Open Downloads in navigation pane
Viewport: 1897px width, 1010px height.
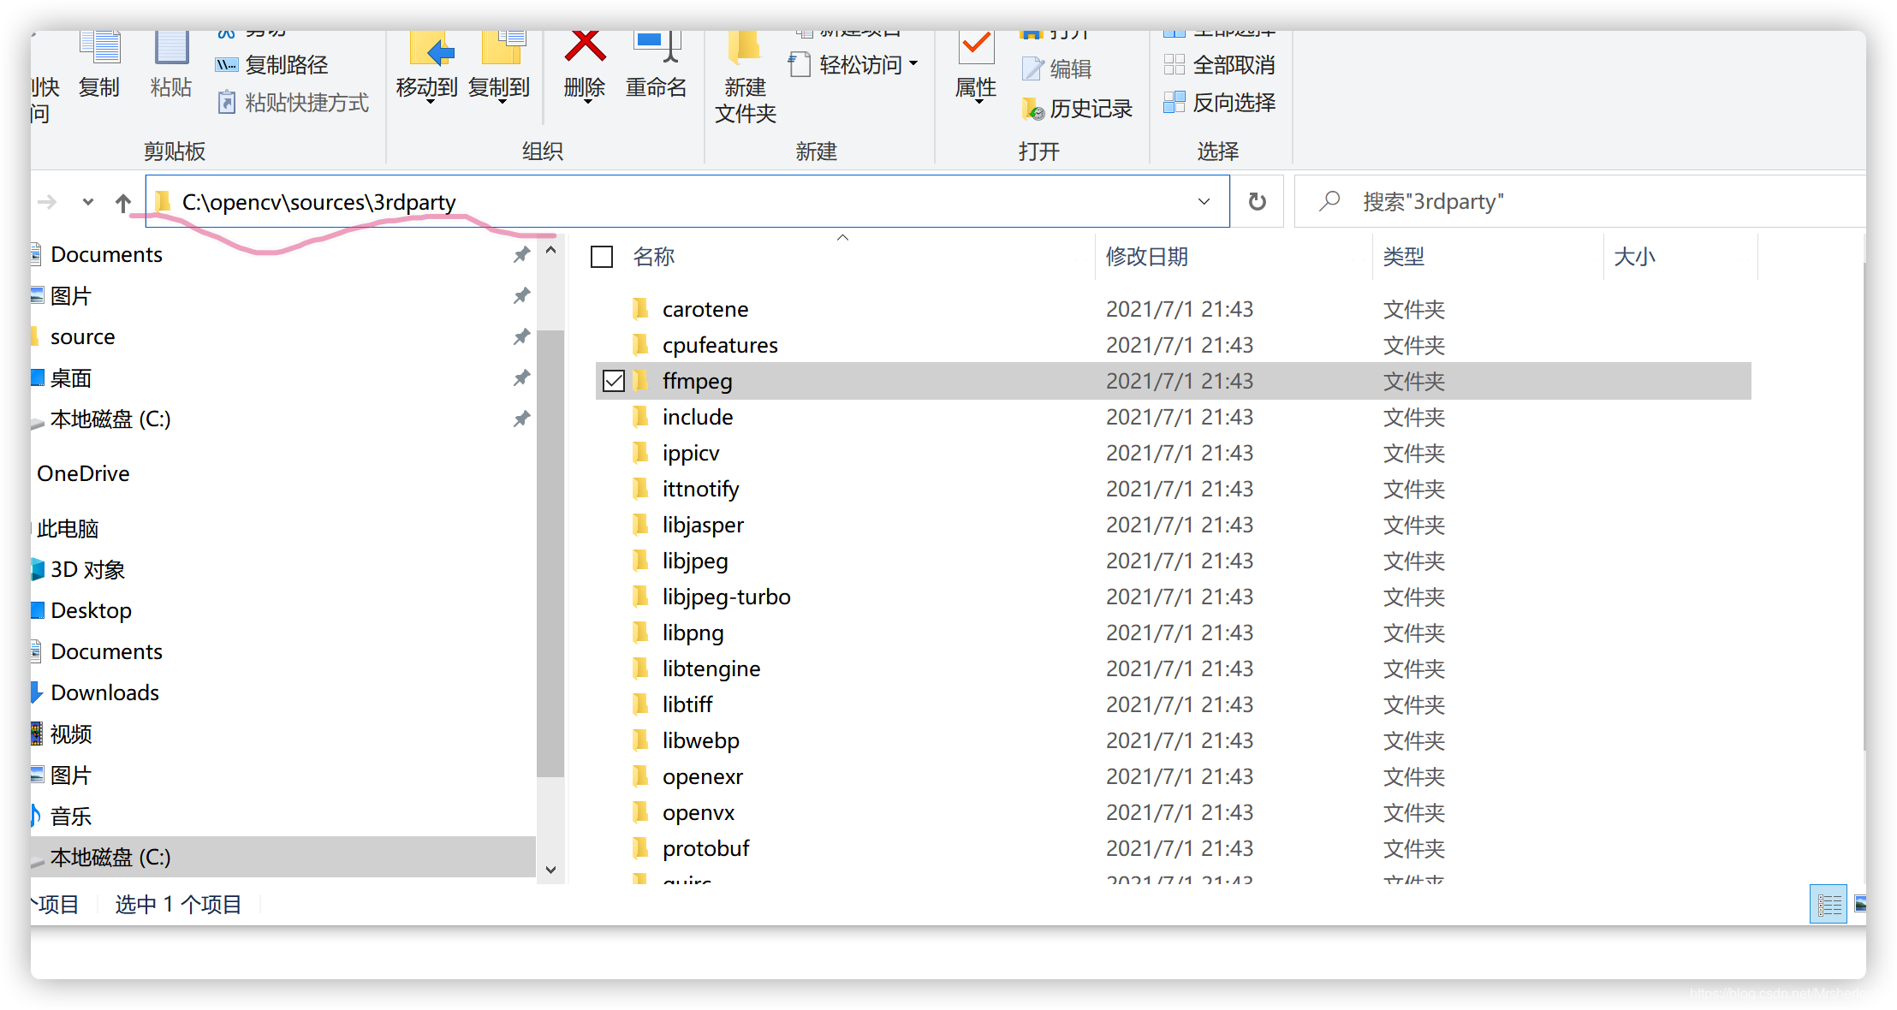104,692
